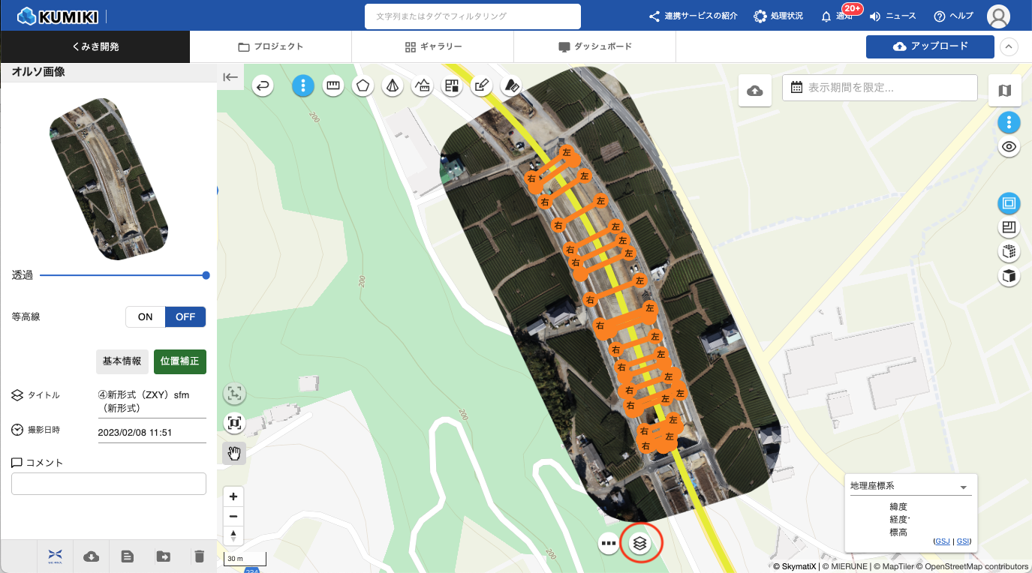Click the cloud upload icon on map
The height and width of the screenshot is (573, 1032).
click(755, 91)
